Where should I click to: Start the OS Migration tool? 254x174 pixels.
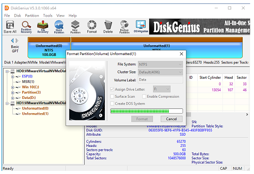[141, 27]
